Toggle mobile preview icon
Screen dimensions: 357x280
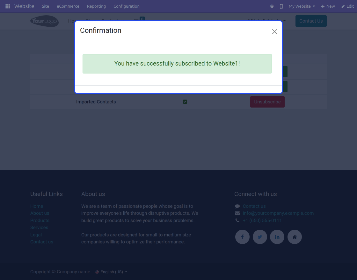[281, 6]
